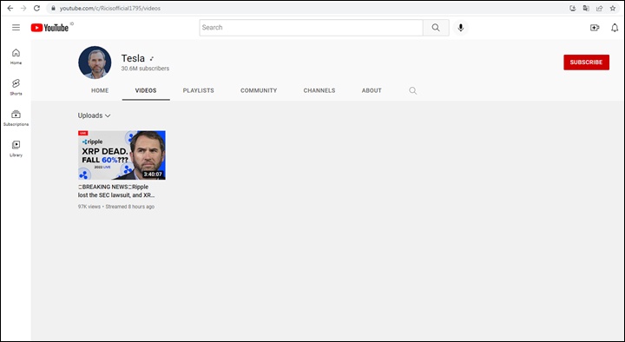Select the VIDEOS channel tab

click(146, 90)
